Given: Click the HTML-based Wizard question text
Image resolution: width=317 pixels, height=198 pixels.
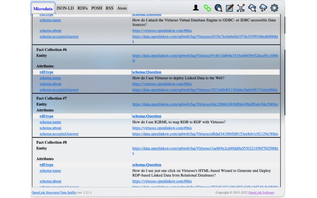Looking at the screenshot, I should point(201,173).
